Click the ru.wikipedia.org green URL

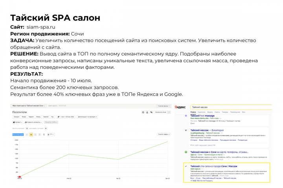197,133
